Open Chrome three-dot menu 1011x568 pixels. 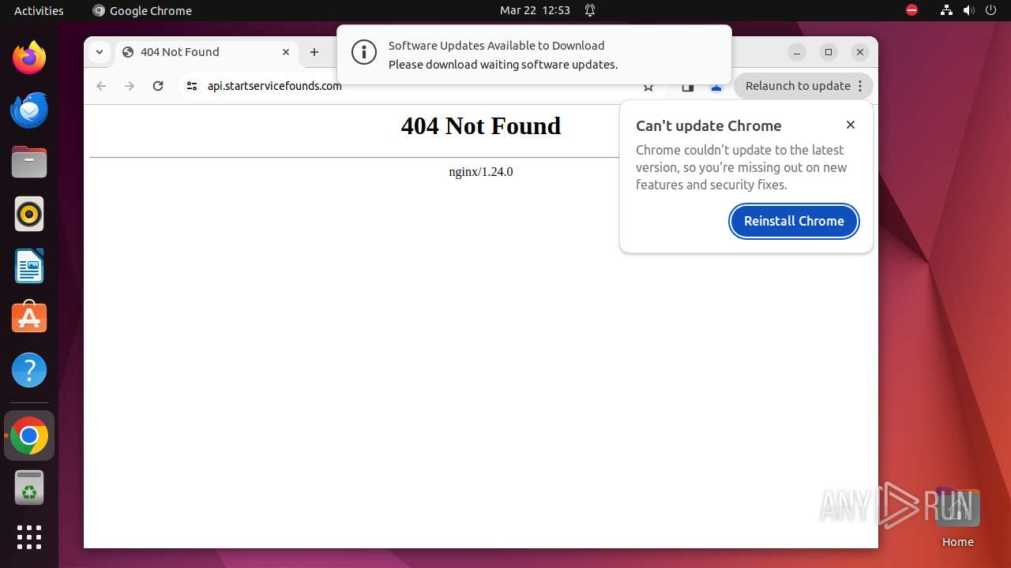tap(860, 86)
